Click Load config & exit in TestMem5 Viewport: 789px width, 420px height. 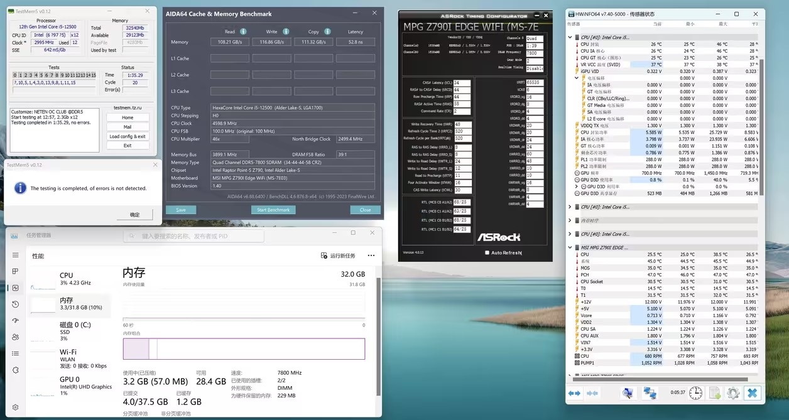128,136
